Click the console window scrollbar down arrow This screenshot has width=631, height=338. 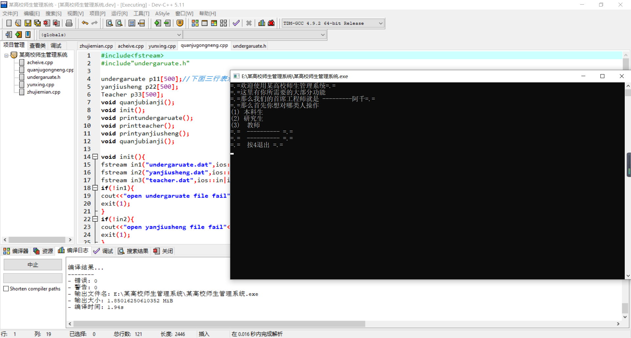click(x=628, y=276)
